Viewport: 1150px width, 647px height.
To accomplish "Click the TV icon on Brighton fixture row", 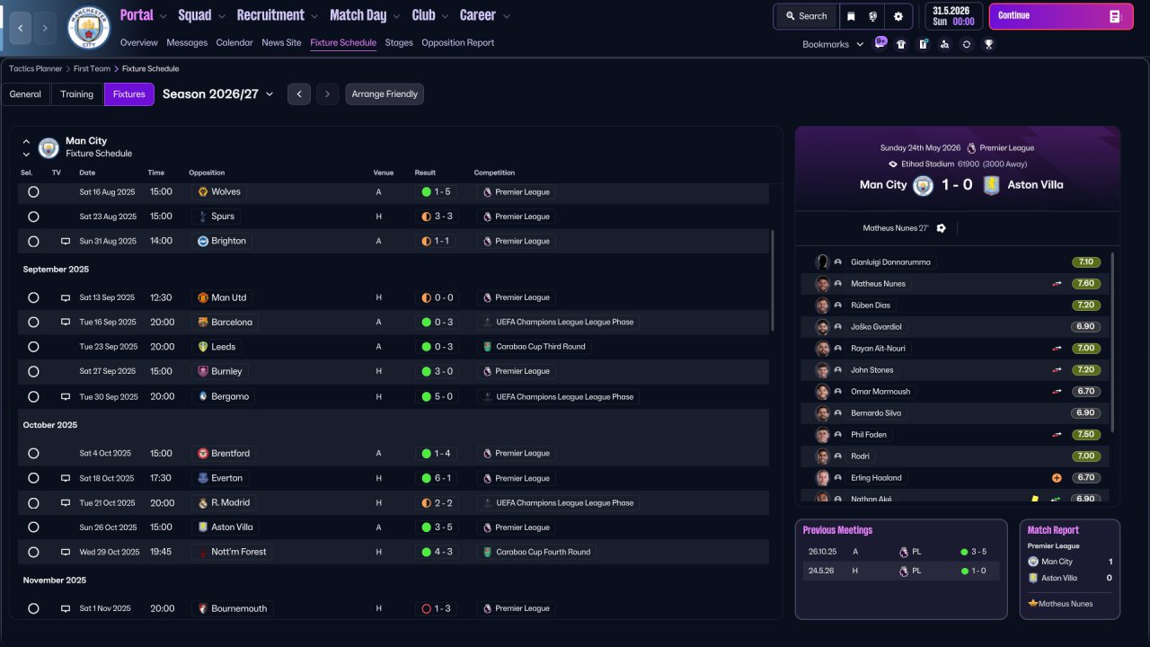I will click(x=66, y=241).
